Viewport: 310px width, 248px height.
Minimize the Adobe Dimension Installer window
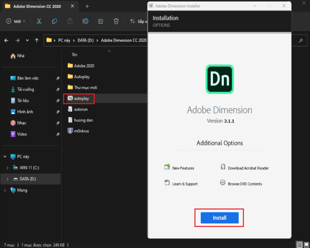coord(255,6)
